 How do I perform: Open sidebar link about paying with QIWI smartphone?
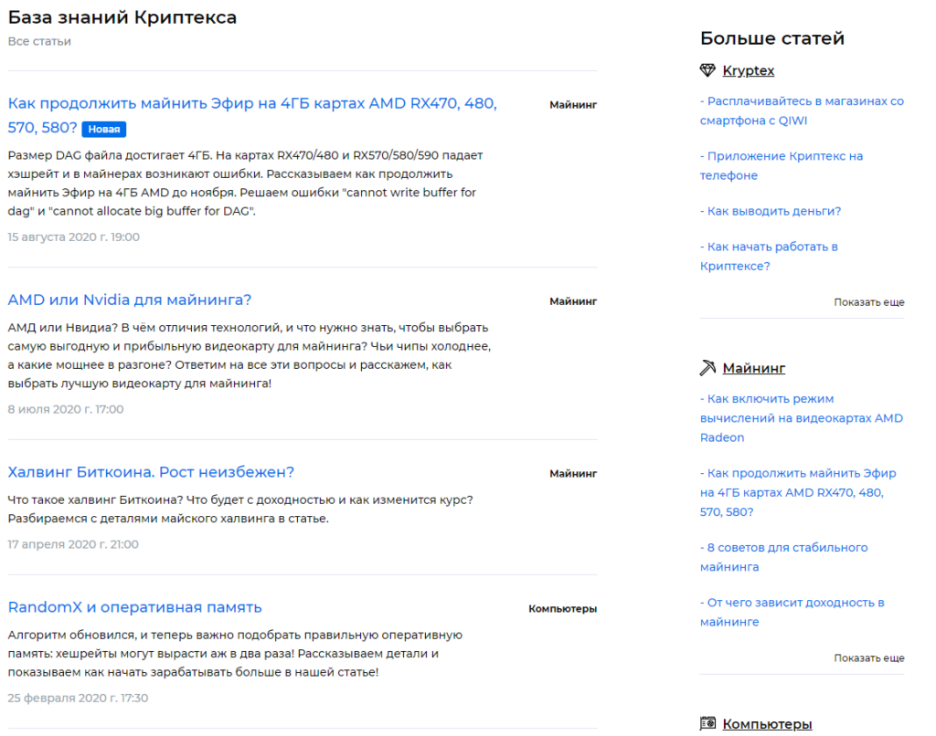pos(802,110)
